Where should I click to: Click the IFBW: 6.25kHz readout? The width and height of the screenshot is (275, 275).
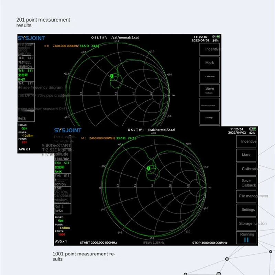tap(154, 243)
